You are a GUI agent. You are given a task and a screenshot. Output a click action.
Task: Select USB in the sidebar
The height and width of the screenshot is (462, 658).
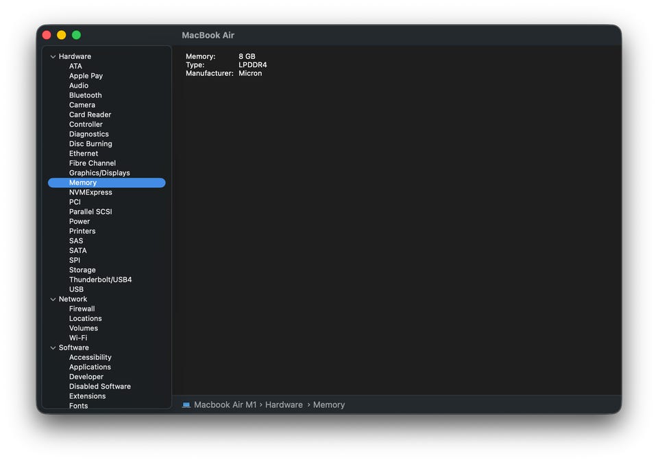[76, 289]
